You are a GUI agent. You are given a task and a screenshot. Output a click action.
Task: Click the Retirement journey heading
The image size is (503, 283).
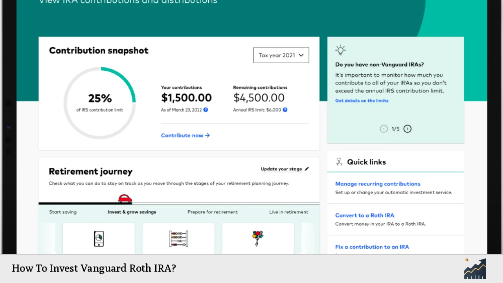pyautogui.click(x=90, y=171)
